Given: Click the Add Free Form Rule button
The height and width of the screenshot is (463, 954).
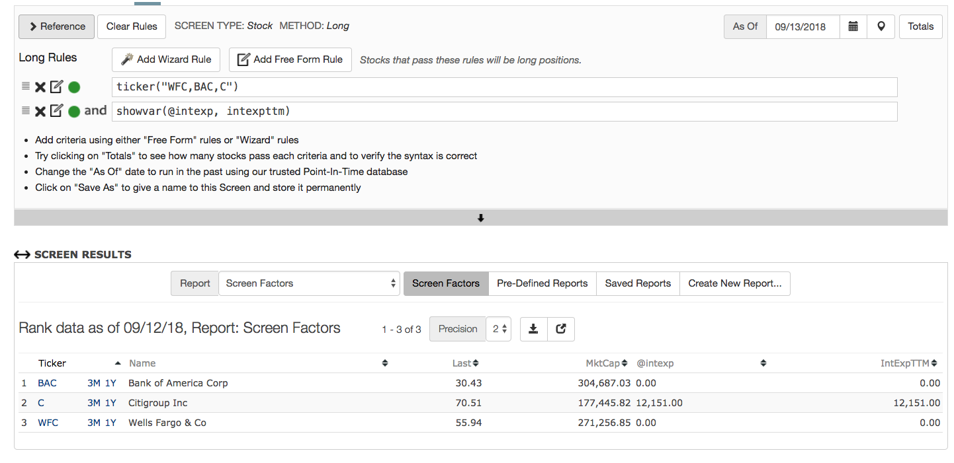Looking at the screenshot, I should tap(290, 59).
